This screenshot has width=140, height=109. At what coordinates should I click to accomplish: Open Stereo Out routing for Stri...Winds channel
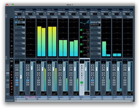(x=128, y=9)
